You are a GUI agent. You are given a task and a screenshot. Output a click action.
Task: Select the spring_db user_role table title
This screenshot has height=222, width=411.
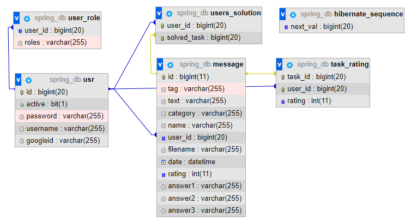[x=67, y=18]
